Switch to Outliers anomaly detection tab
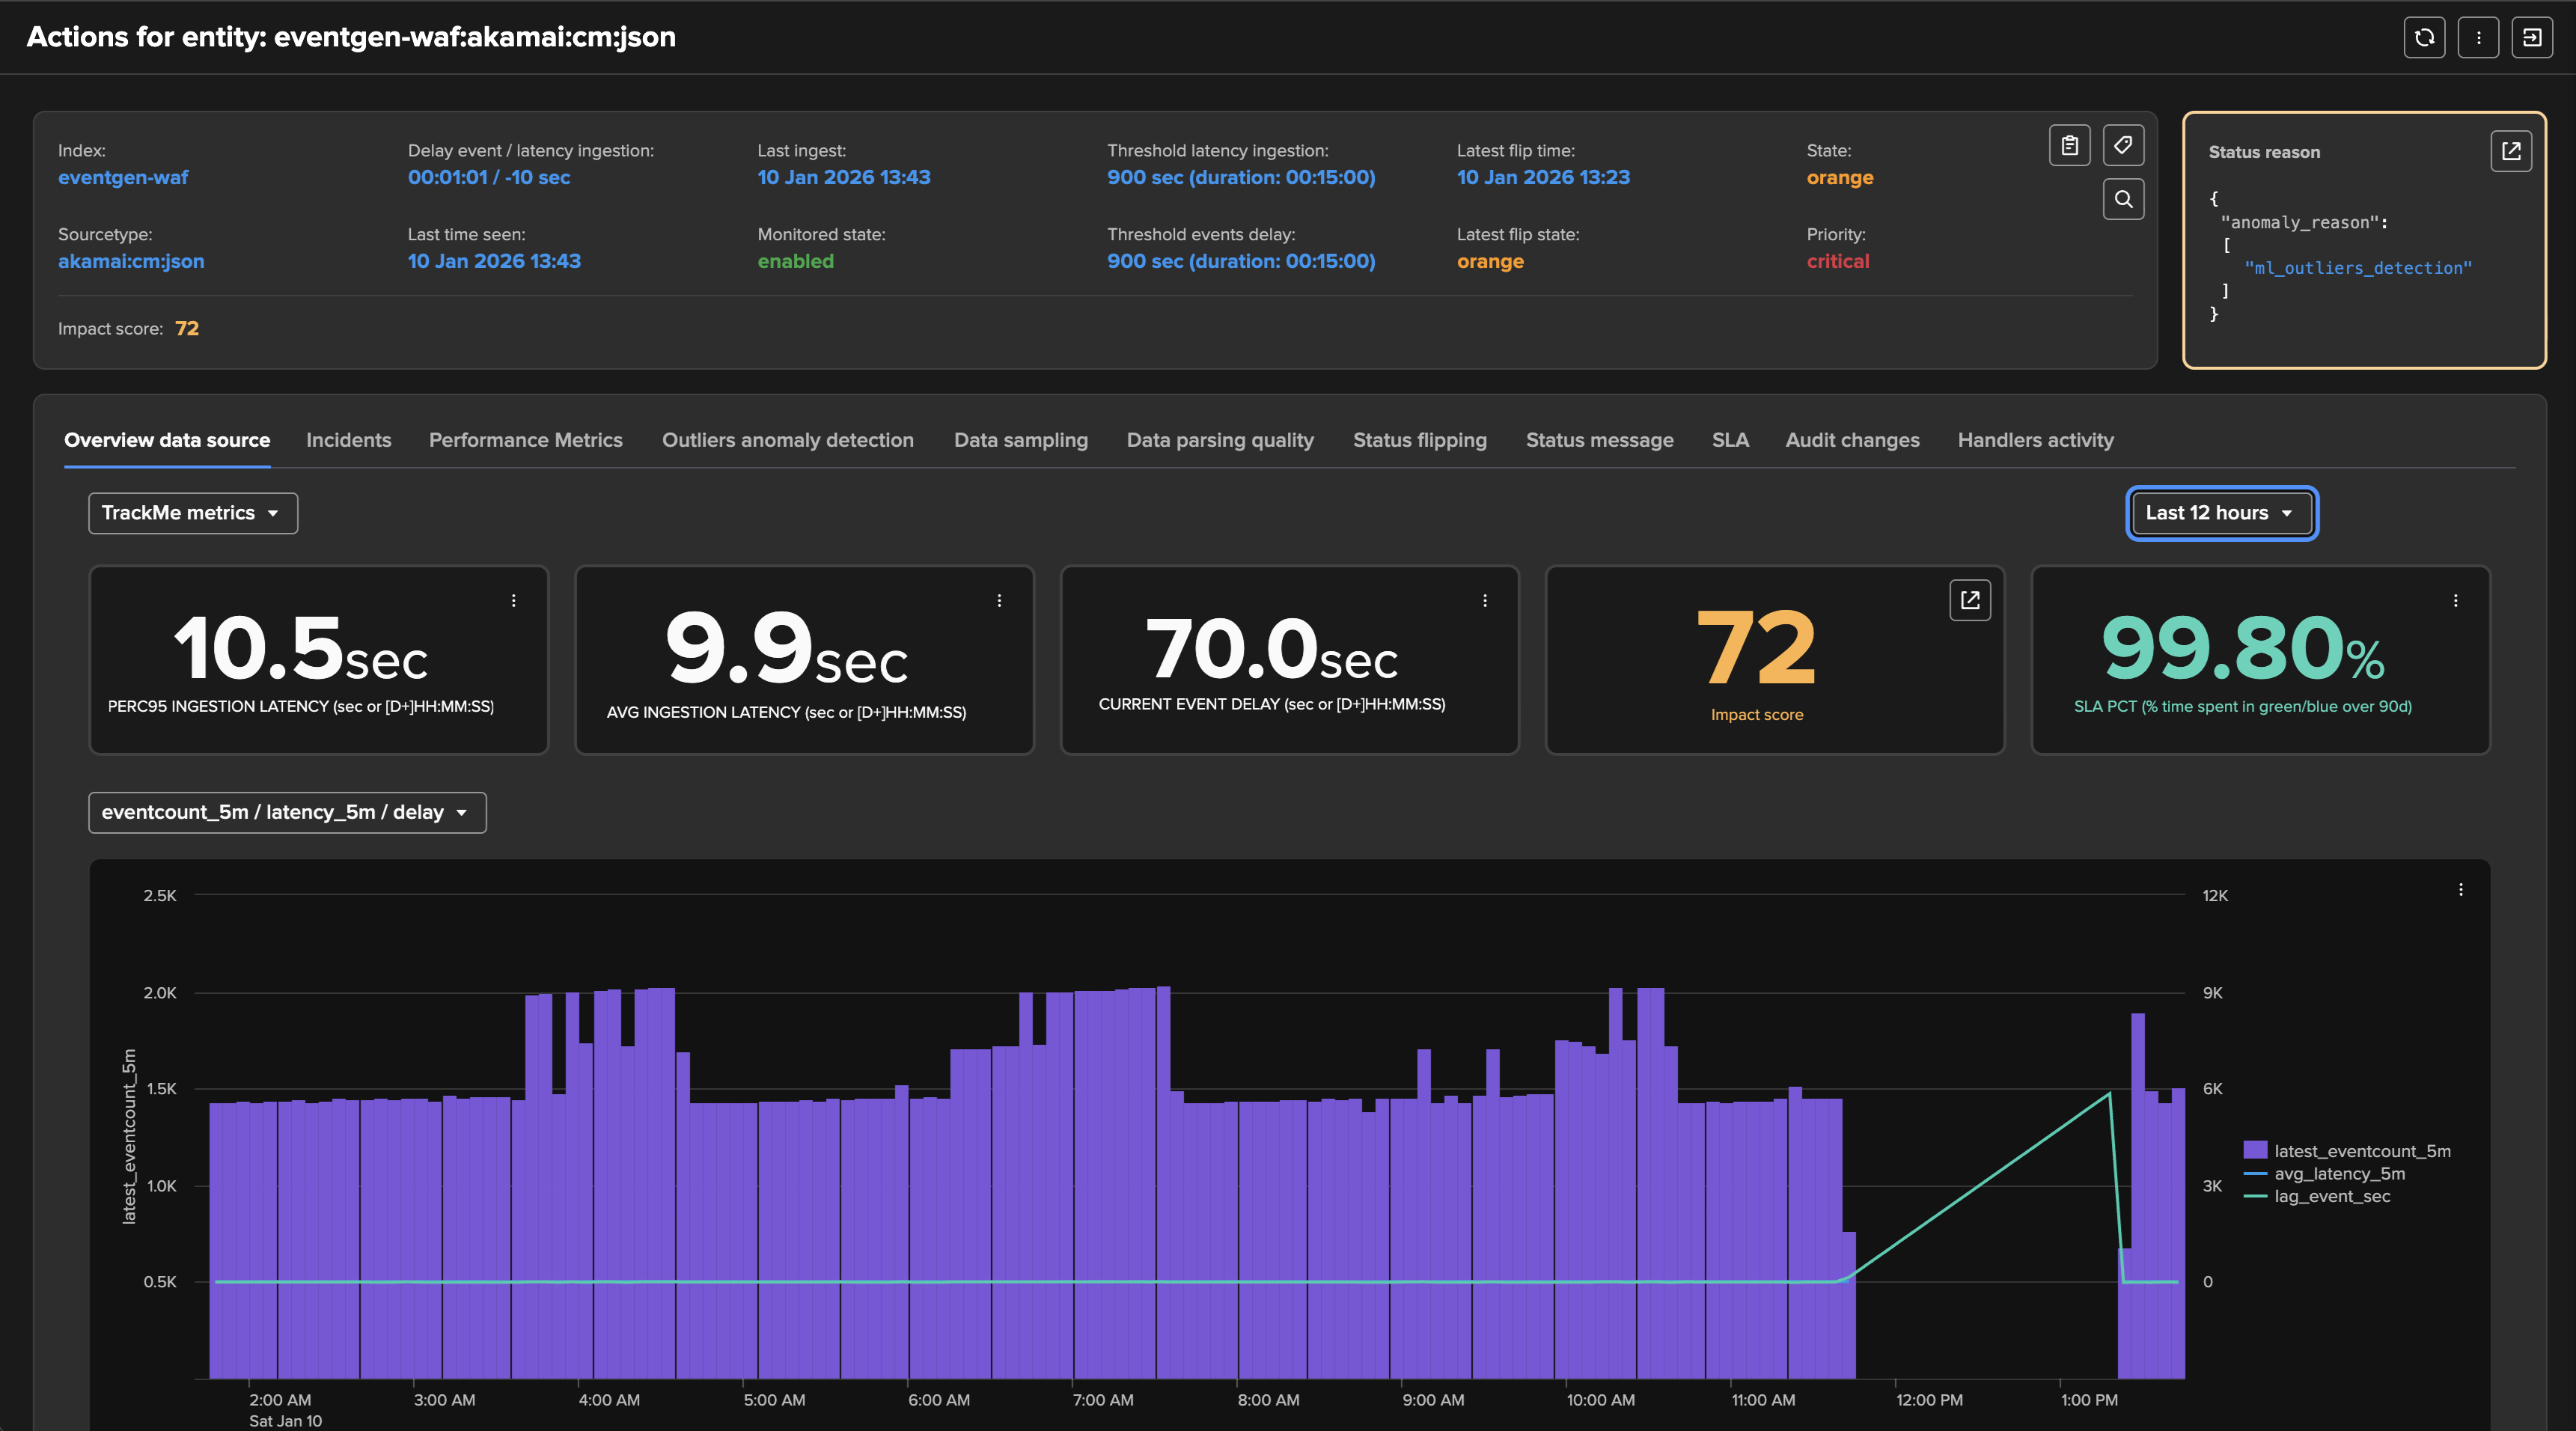This screenshot has height=1431, width=2576. [787, 441]
